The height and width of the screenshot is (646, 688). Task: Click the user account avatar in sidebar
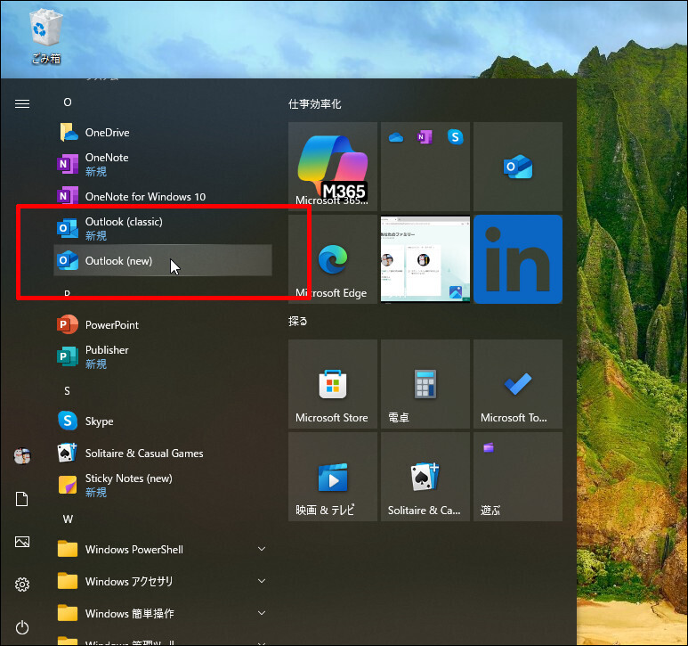pyautogui.click(x=22, y=456)
